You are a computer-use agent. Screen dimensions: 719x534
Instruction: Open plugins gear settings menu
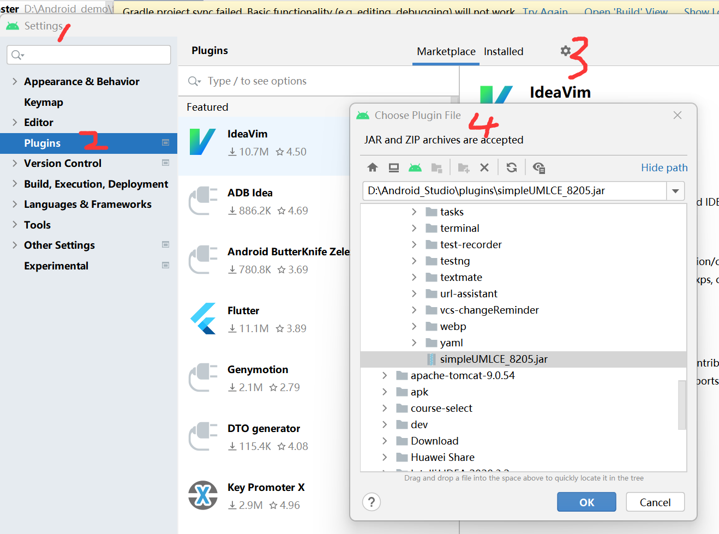(566, 51)
